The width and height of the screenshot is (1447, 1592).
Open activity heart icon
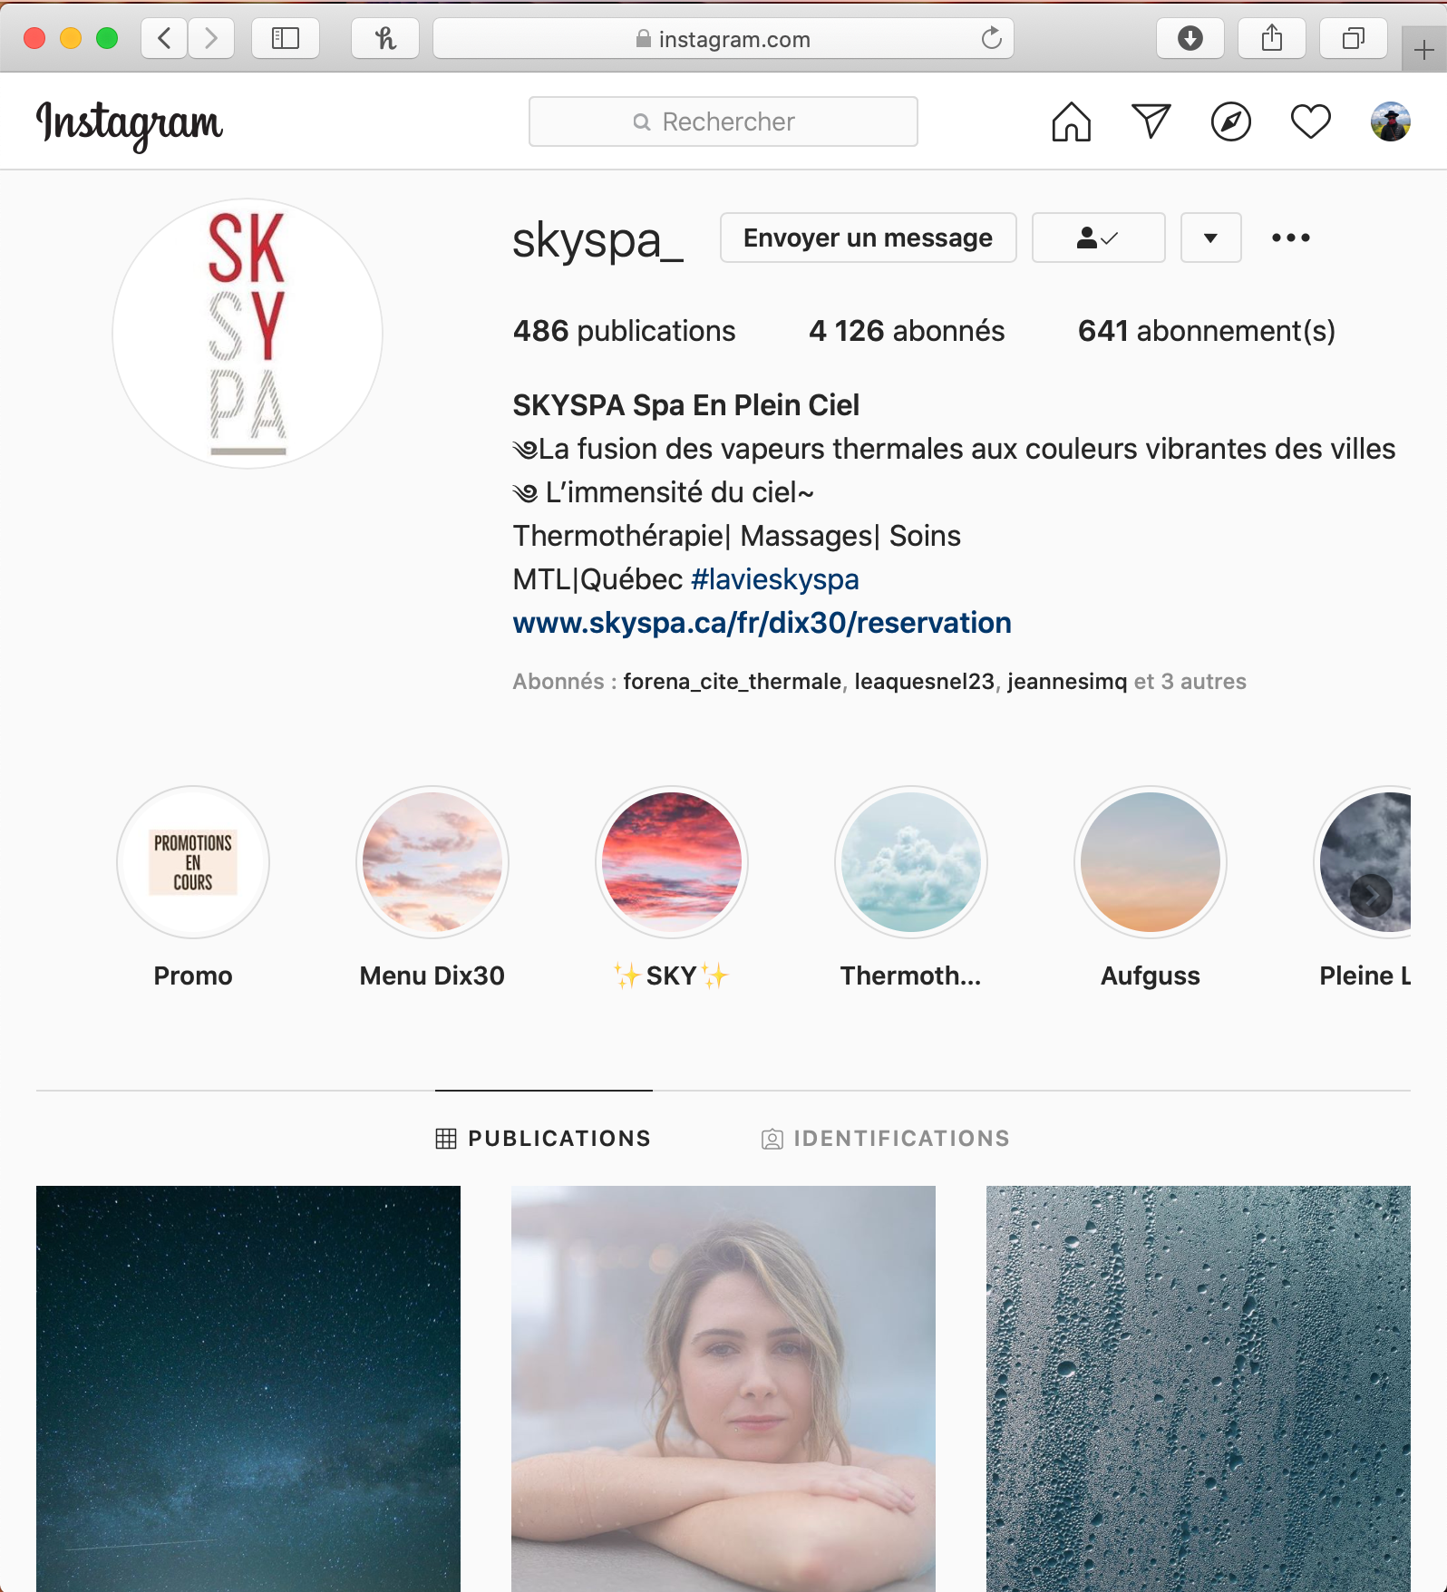coord(1310,121)
